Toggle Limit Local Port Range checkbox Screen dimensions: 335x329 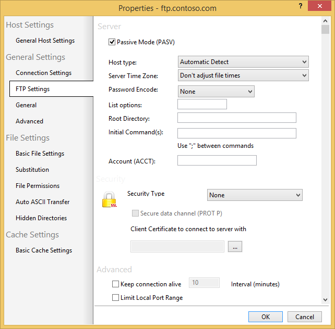pos(116,298)
